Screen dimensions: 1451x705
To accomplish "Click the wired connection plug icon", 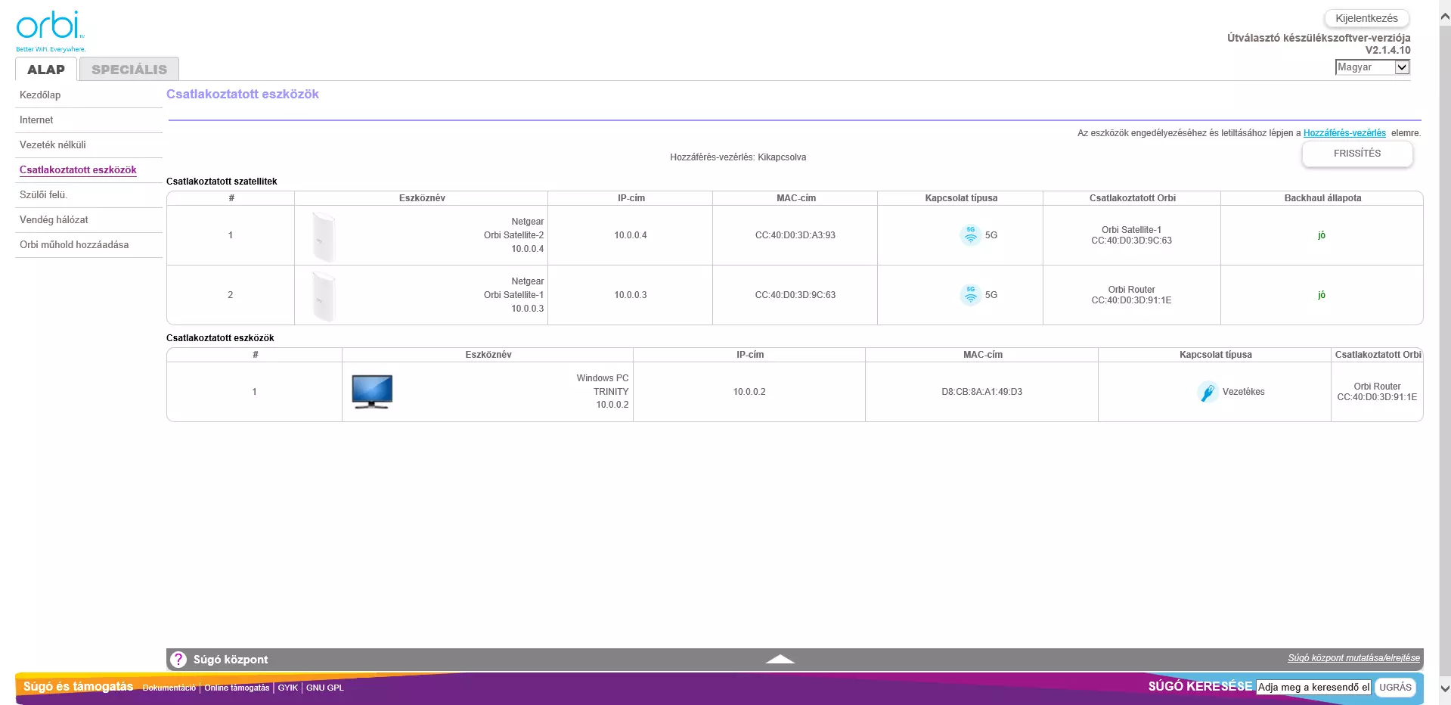I will 1208,392.
